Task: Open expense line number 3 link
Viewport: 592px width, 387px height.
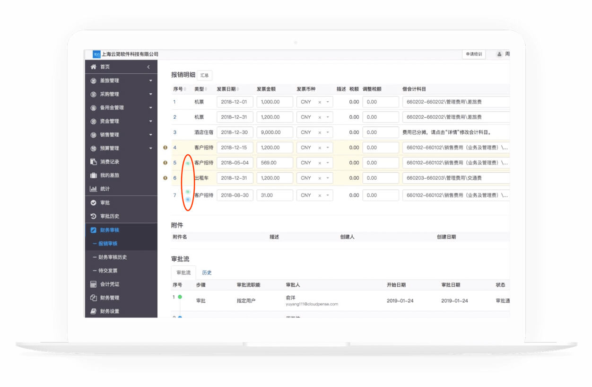Action: (x=174, y=132)
